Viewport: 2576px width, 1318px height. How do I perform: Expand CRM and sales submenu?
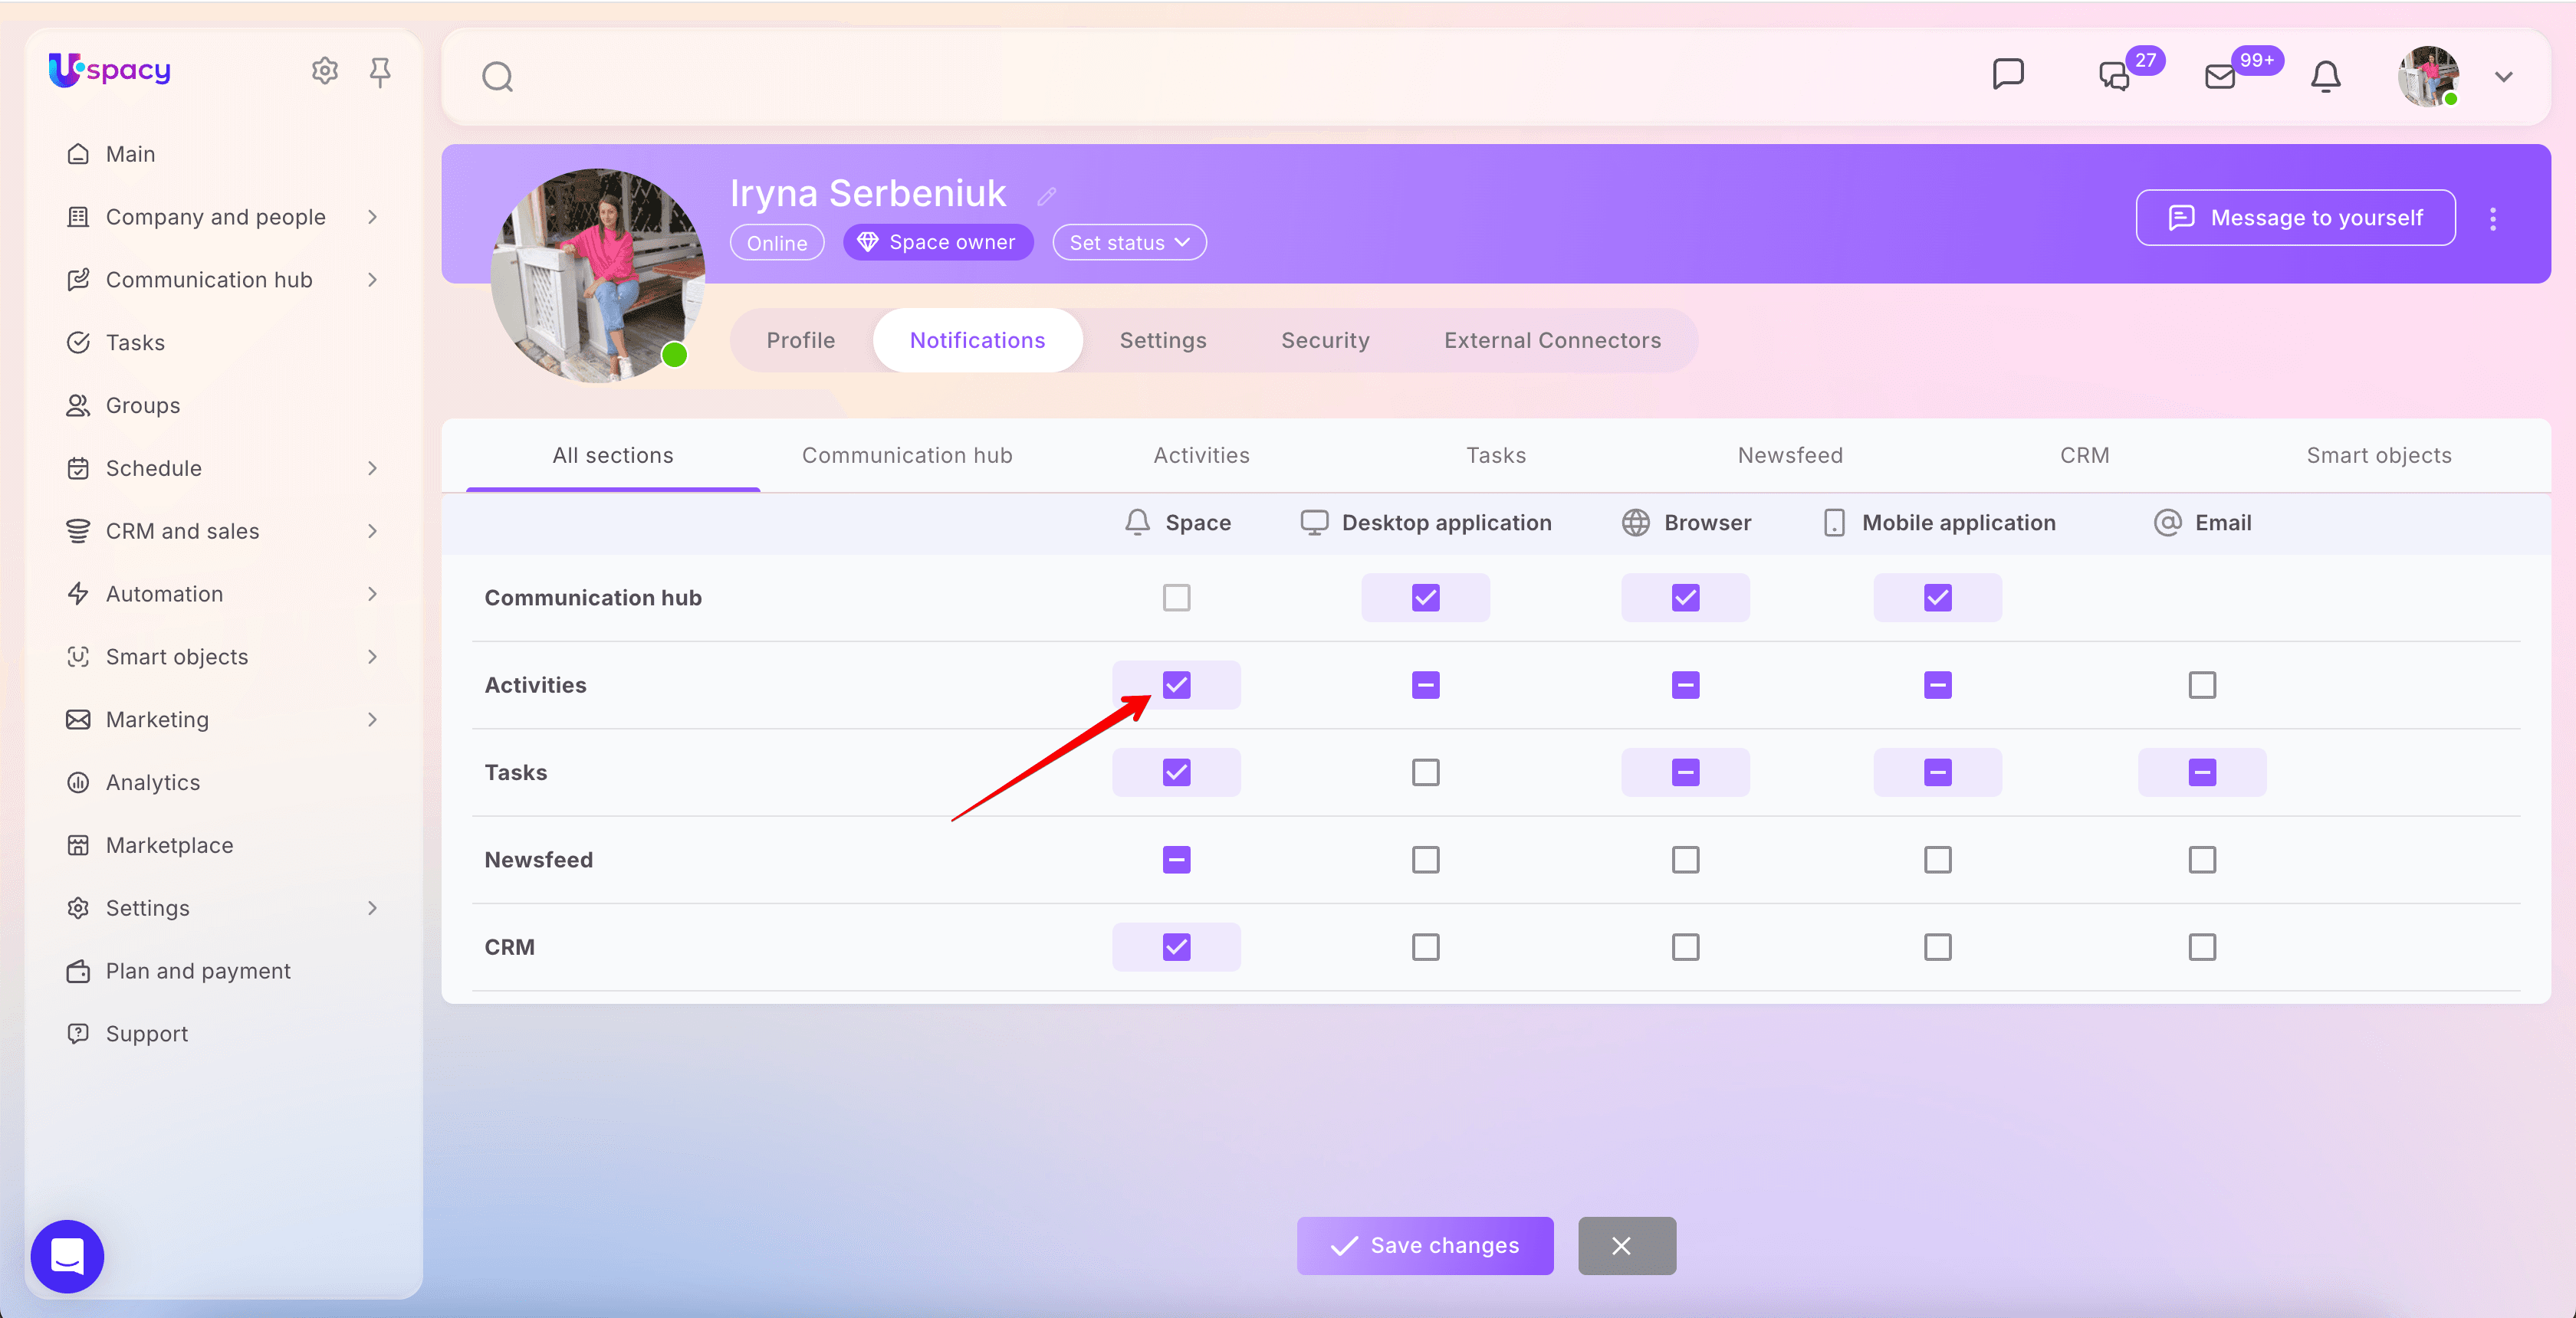pyautogui.click(x=372, y=532)
